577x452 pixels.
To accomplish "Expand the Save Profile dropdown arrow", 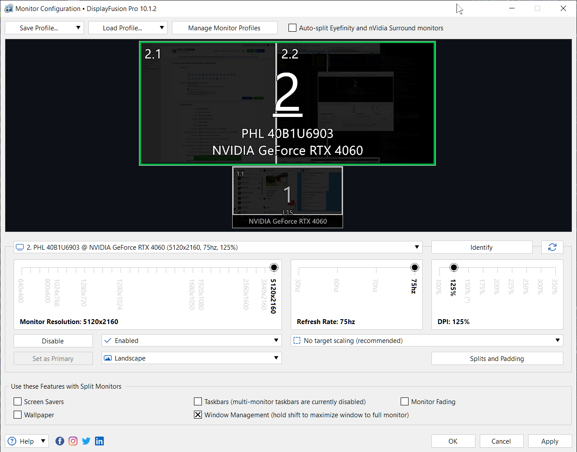I will 78,28.
